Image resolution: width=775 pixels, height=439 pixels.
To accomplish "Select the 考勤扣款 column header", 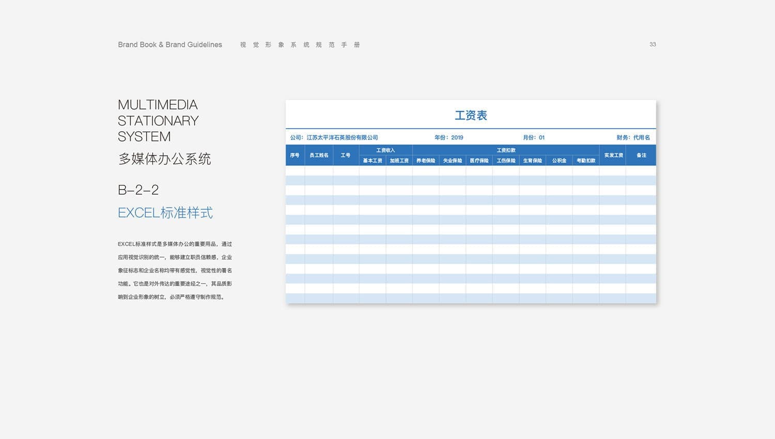I will click(x=586, y=161).
